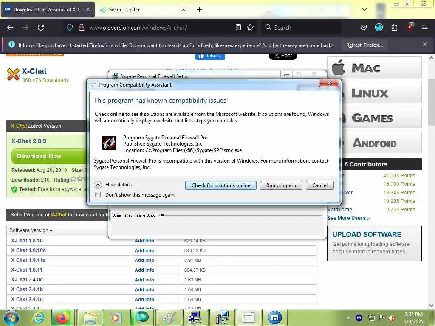Open a new tab with plus button
The width and height of the screenshot is (435, 326).
(200, 10)
